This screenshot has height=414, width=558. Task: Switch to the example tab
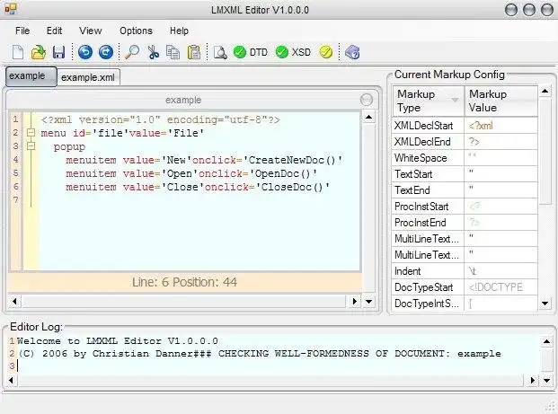pyautogui.click(x=31, y=76)
